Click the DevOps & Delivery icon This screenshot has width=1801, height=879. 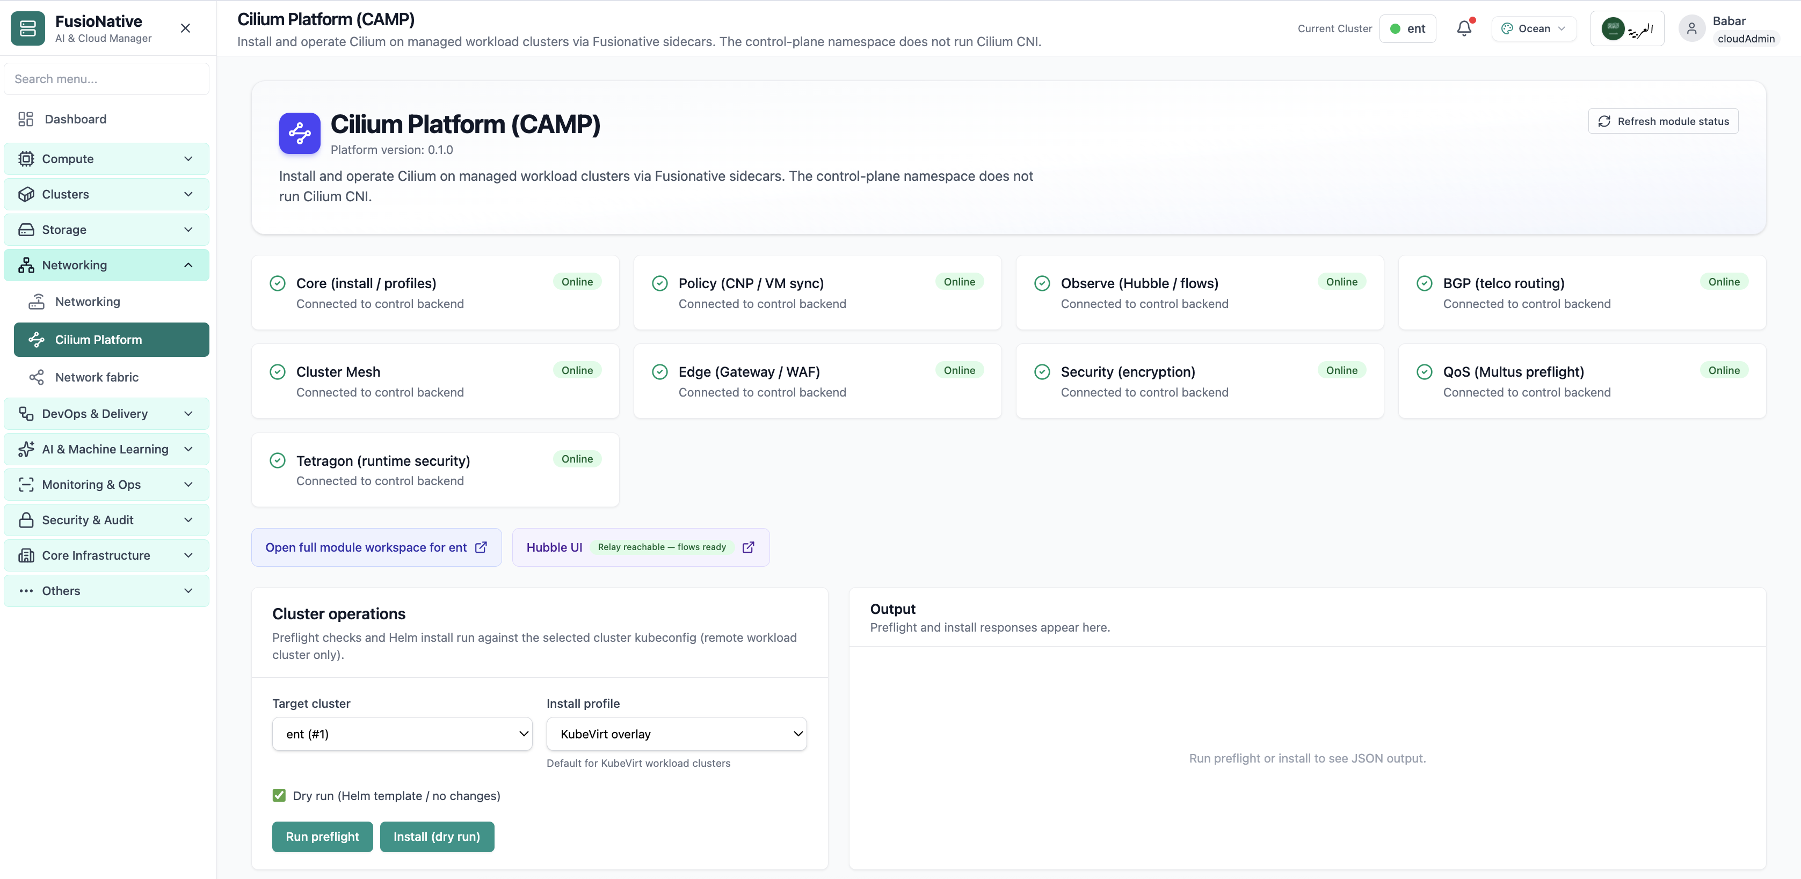[26, 414]
